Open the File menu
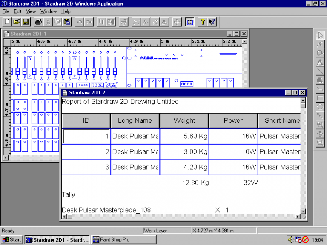327x245 pixels. coord(6,11)
